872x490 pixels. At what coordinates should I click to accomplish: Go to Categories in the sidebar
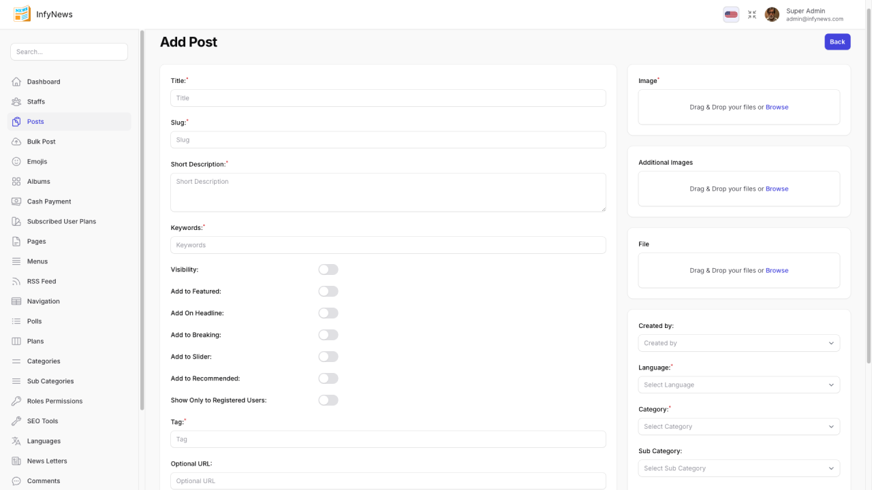(x=44, y=361)
